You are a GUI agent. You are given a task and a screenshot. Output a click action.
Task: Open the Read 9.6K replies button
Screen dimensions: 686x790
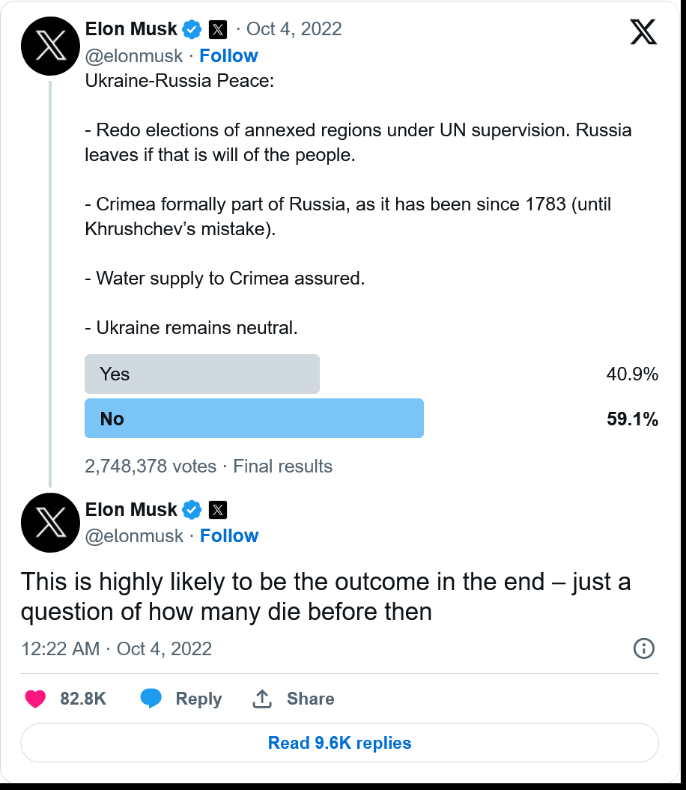click(x=339, y=743)
